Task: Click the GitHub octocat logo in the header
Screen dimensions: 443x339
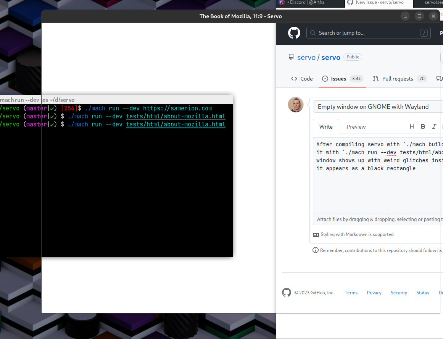Action: (294, 33)
